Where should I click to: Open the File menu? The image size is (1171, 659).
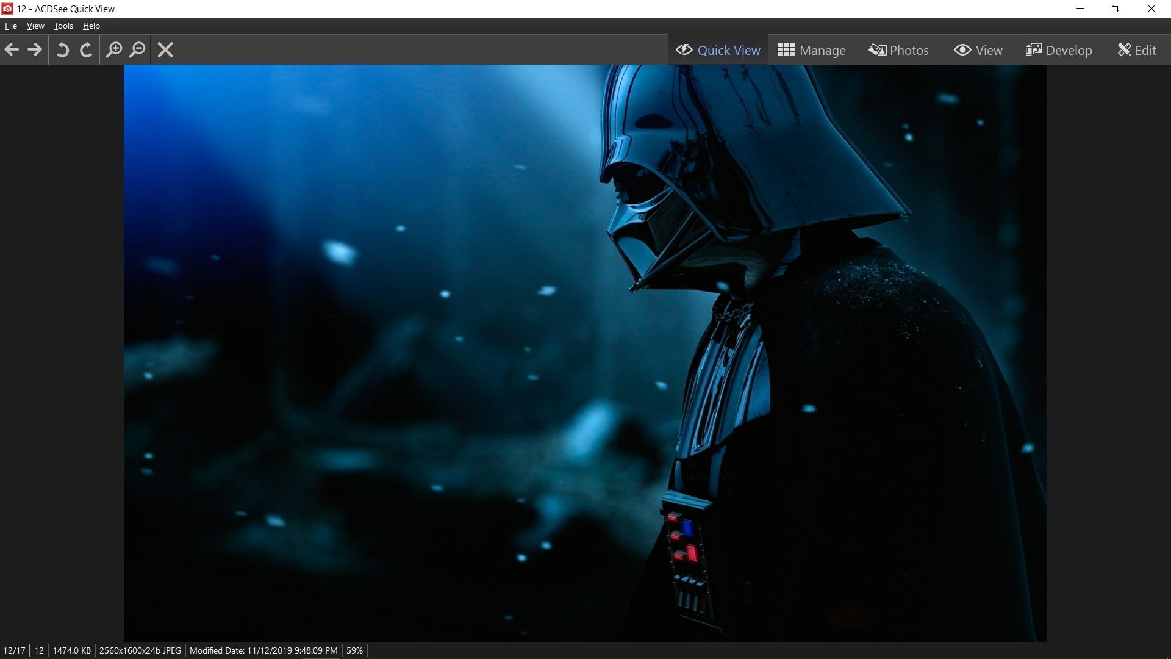click(11, 26)
